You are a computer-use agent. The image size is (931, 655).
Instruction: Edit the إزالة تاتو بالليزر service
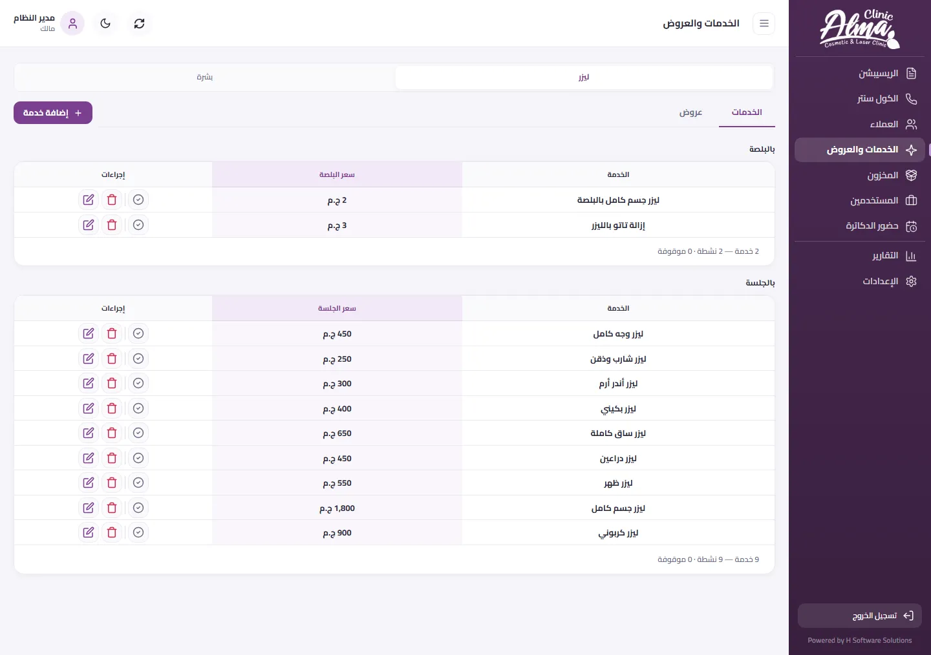pos(89,225)
